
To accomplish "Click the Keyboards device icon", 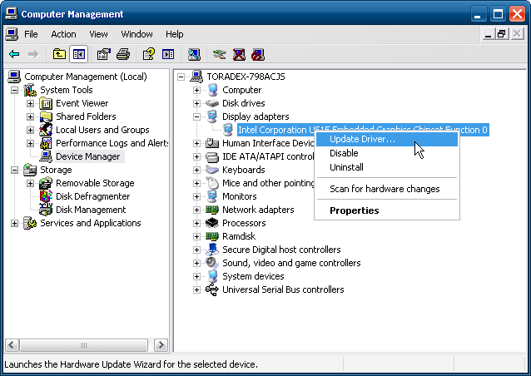I will point(212,170).
